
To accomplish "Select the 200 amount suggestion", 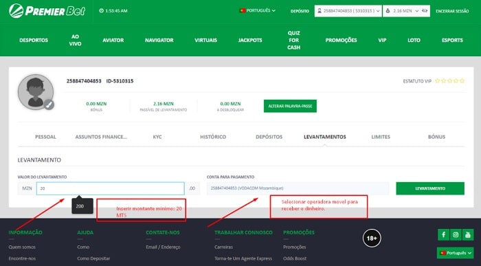I will [x=82, y=206].
